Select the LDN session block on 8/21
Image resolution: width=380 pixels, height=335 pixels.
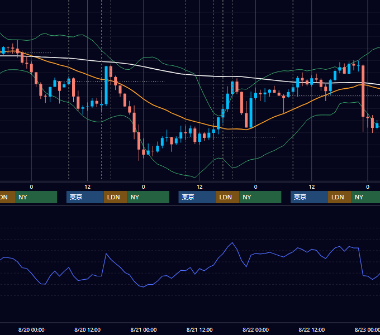click(227, 197)
